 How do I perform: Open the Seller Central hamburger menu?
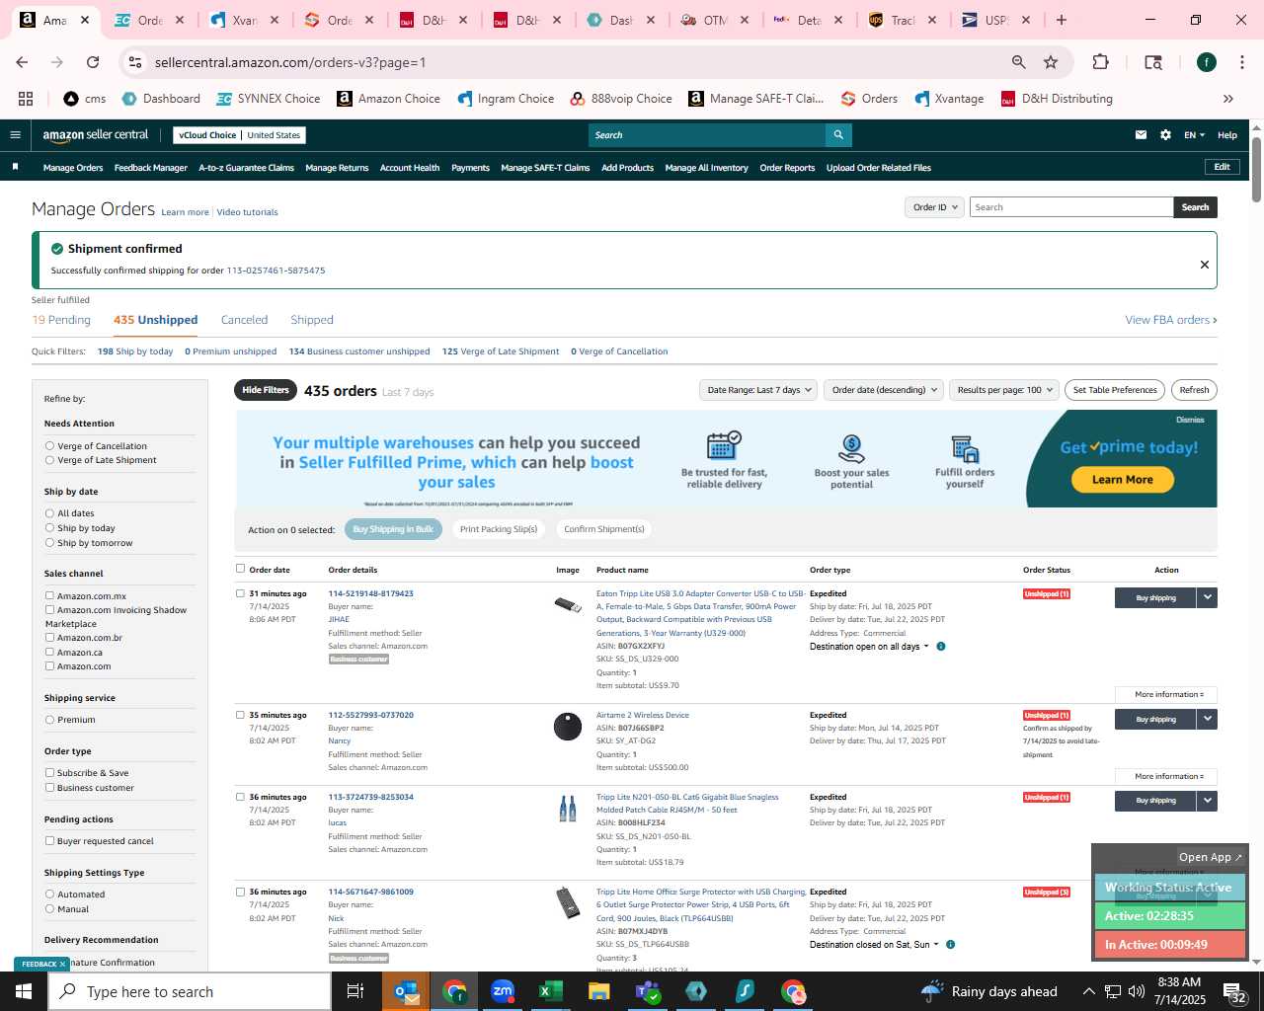click(x=15, y=135)
